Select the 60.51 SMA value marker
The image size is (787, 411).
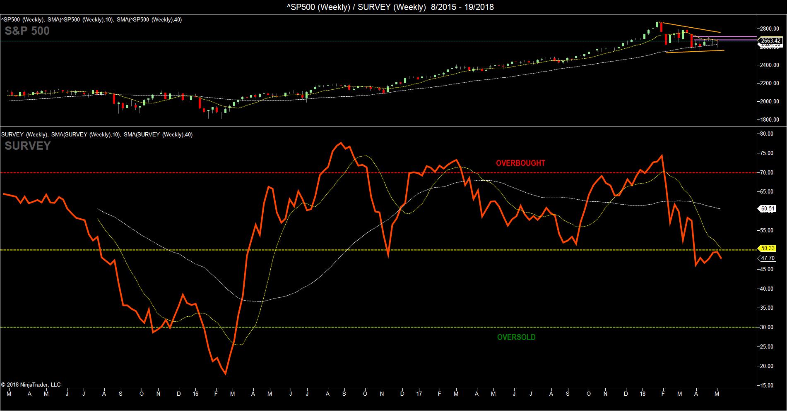[767, 209]
